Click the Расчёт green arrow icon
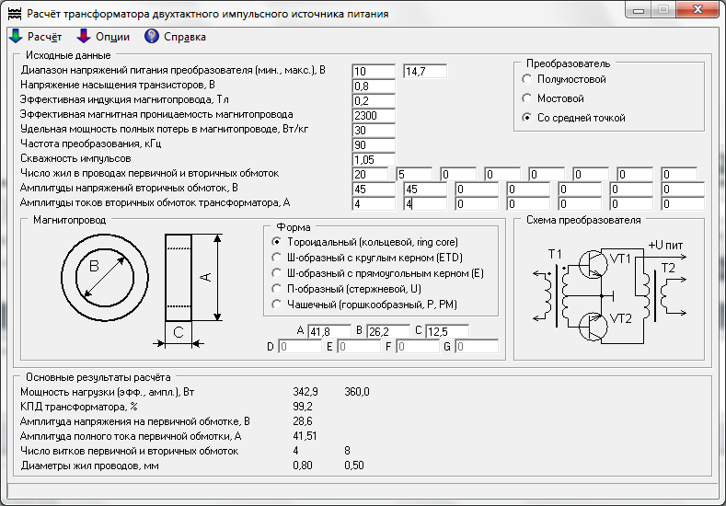 16,36
